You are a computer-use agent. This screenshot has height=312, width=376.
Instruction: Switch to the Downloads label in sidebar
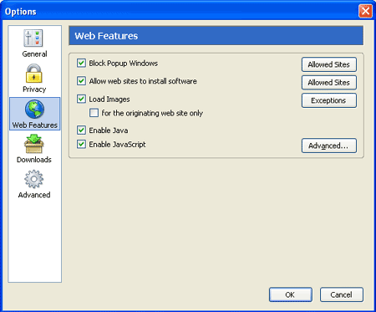pyautogui.click(x=34, y=160)
